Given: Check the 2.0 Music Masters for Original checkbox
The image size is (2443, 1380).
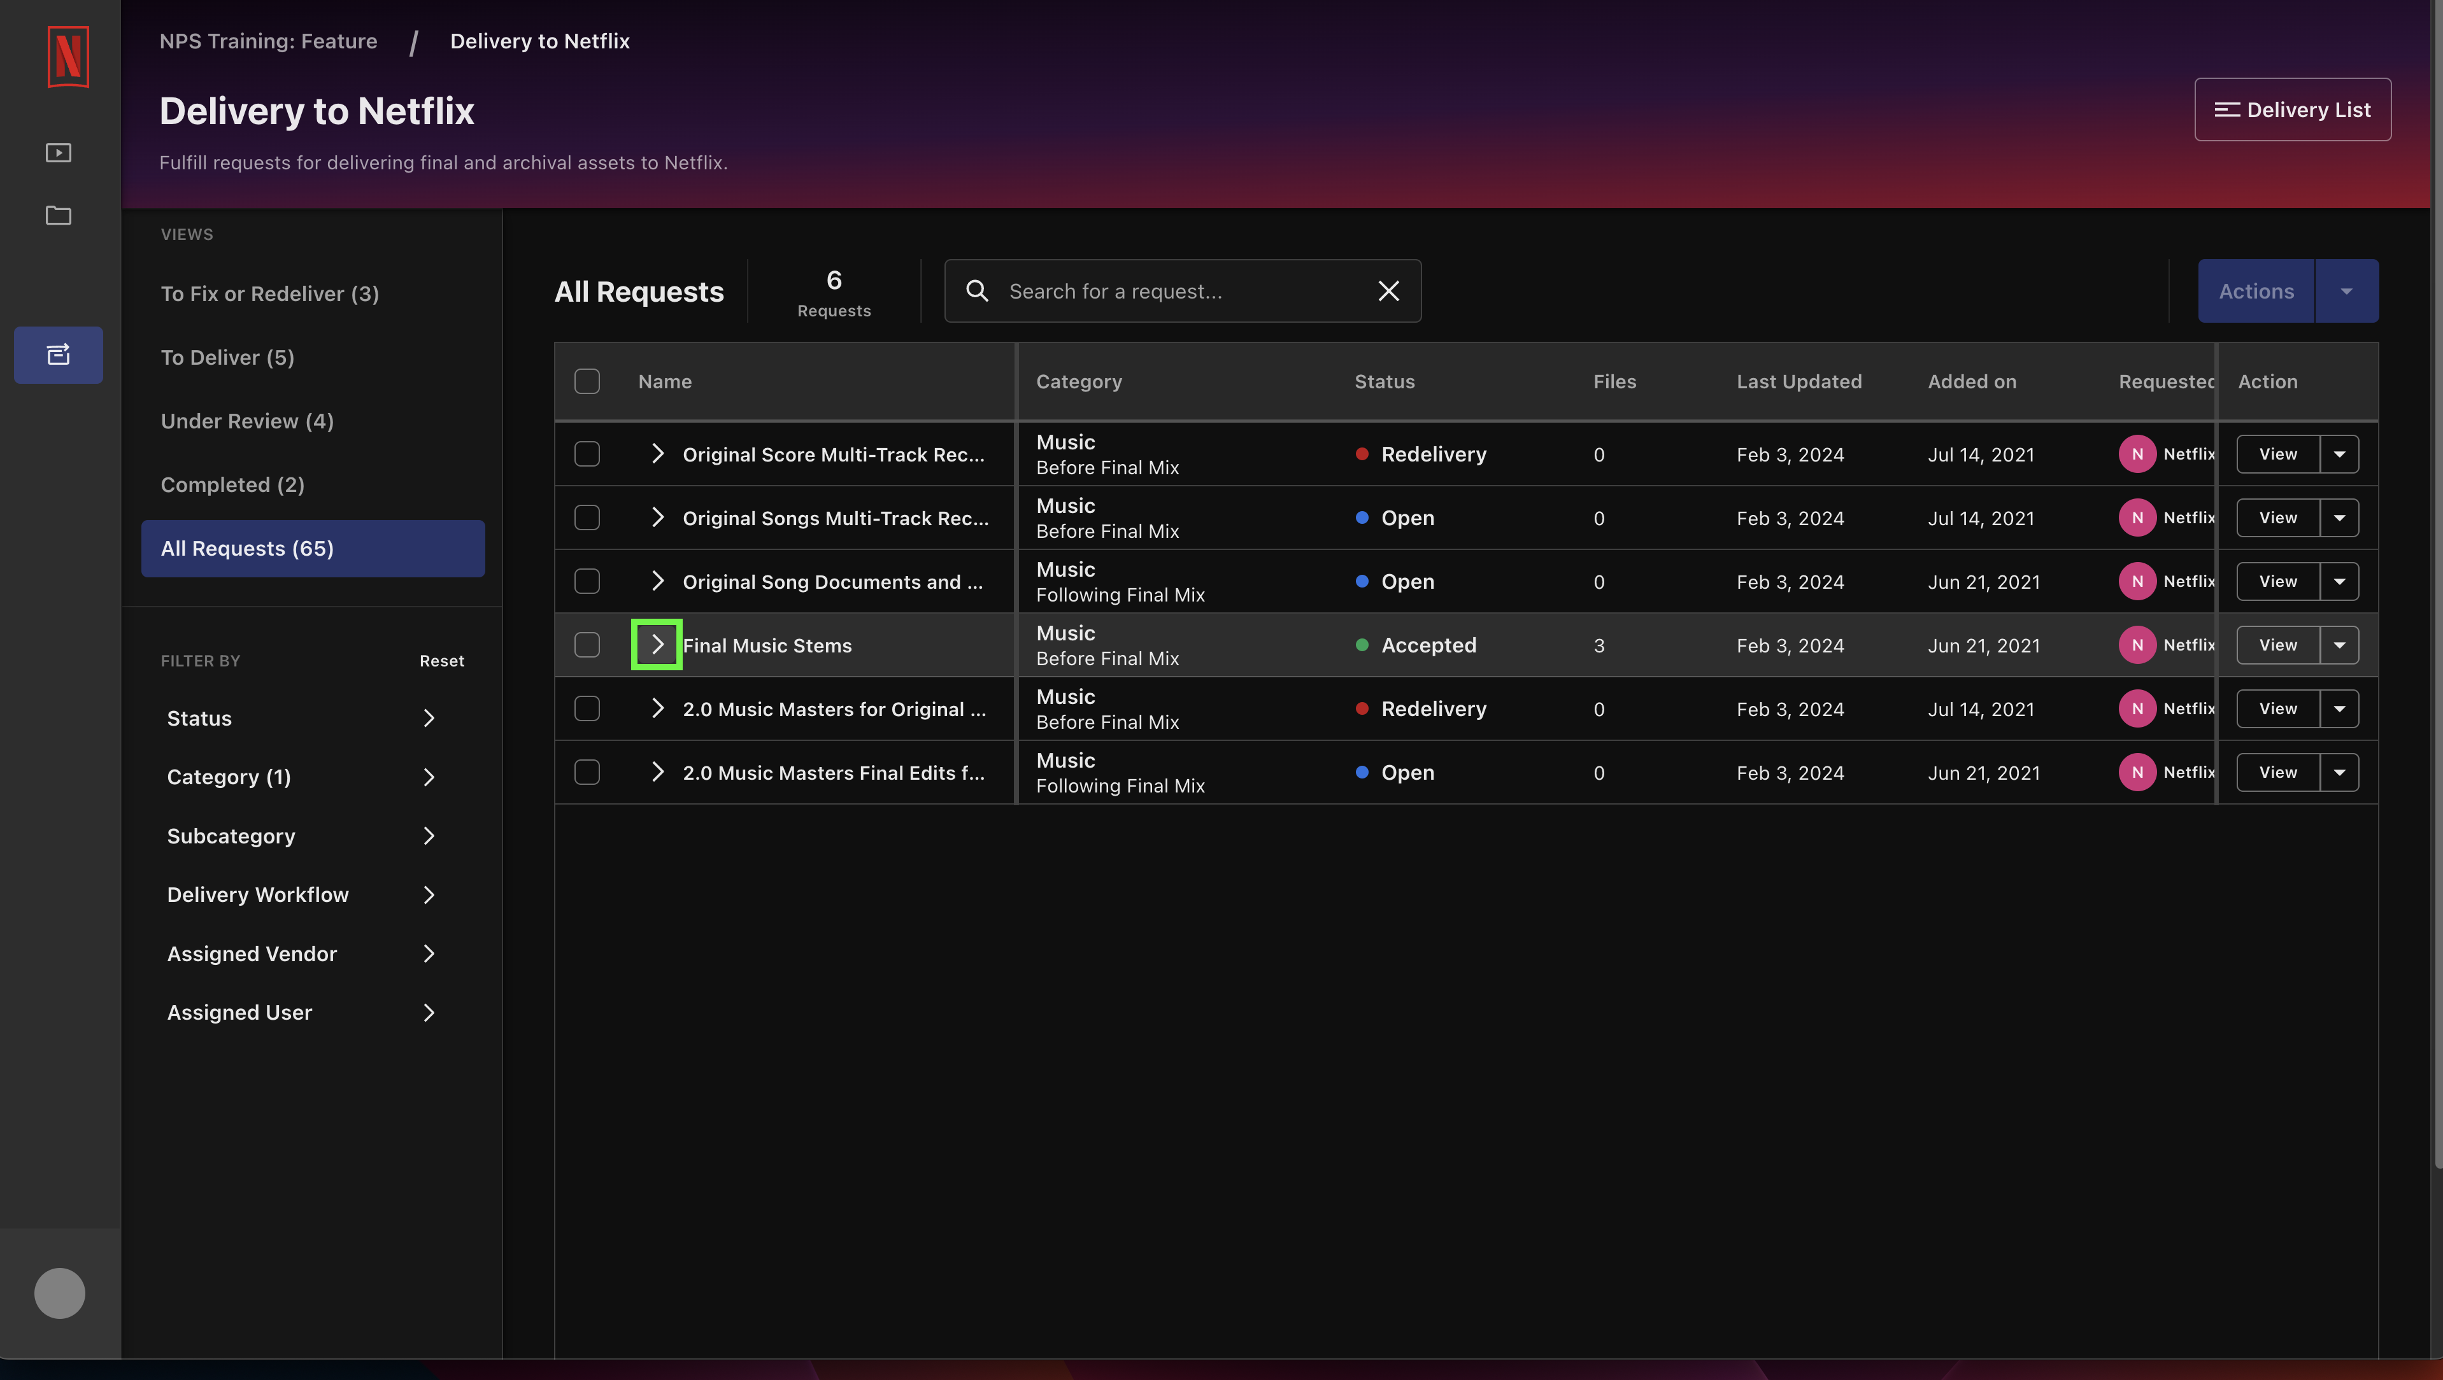Looking at the screenshot, I should pyautogui.click(x=587, y=709).
